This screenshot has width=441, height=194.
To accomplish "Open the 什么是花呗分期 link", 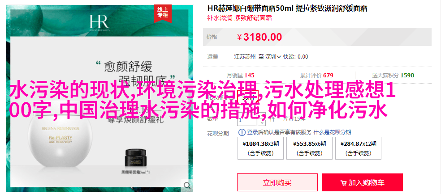I will pyautogui.click(x=332, y=132).
